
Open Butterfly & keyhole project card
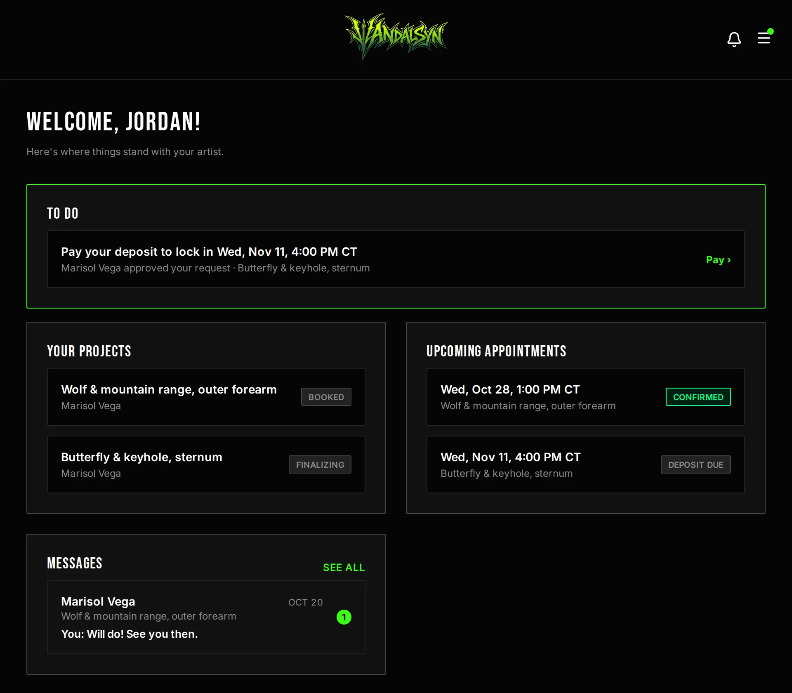pos(206,464)
